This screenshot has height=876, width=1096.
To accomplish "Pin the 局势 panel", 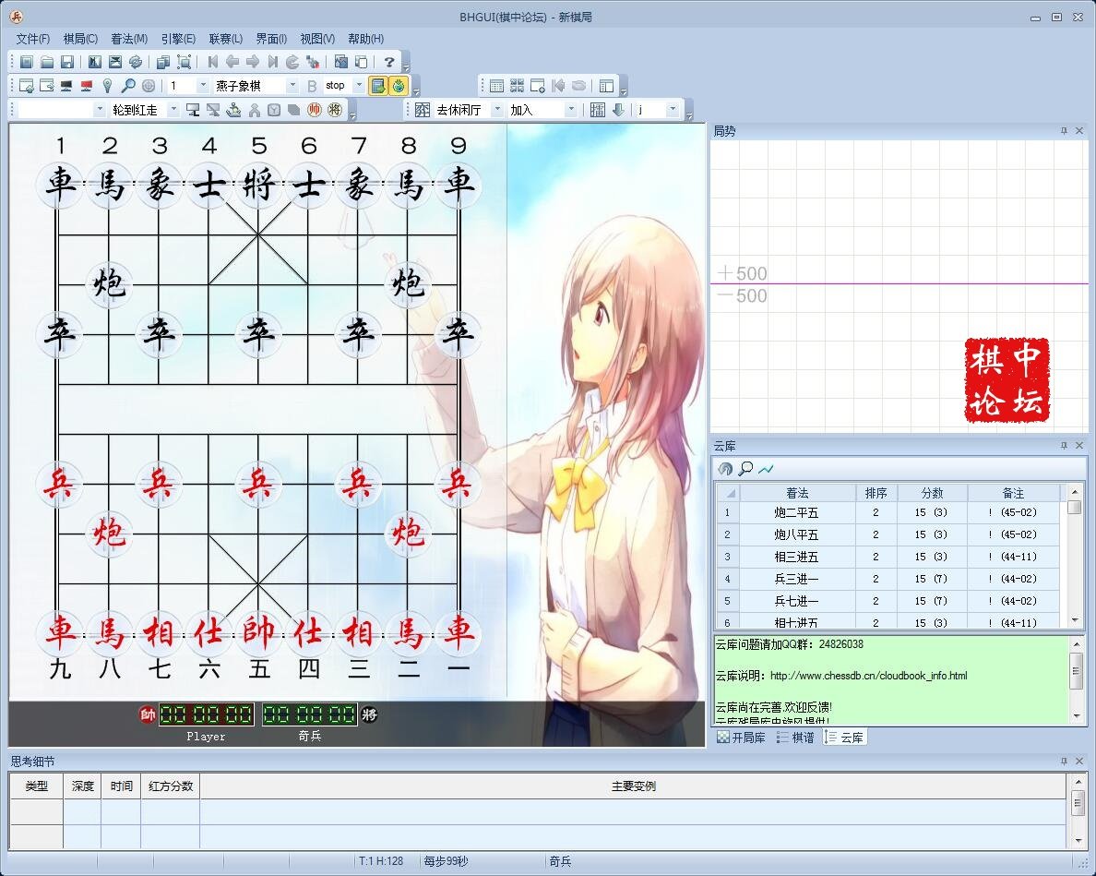I will click(x=1064, y=131).
